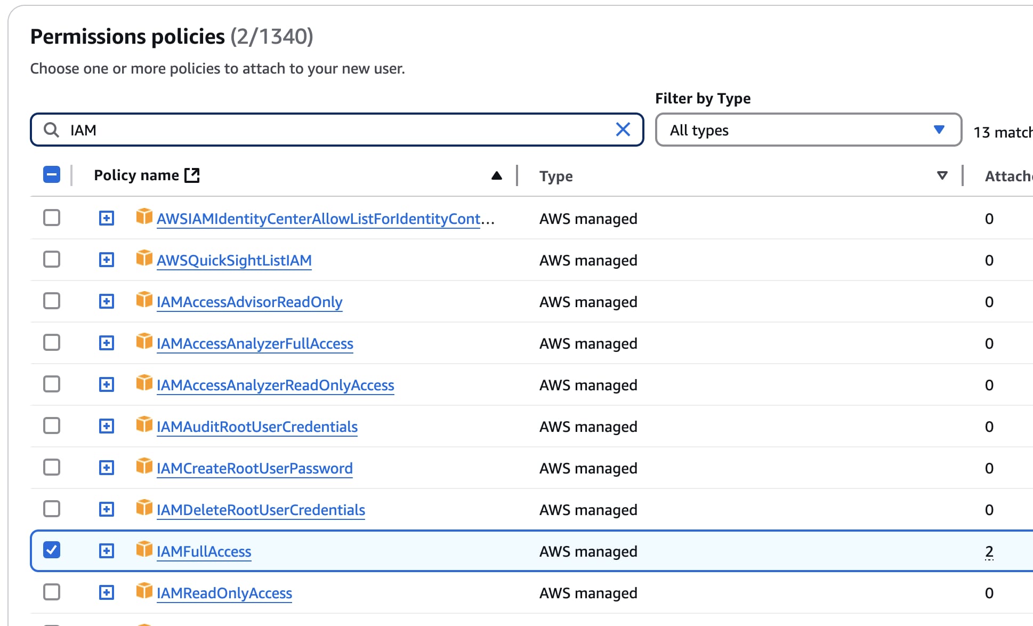Click the Policy name column header
This screenshot has height=626, width=1033.
click(136, 175)
